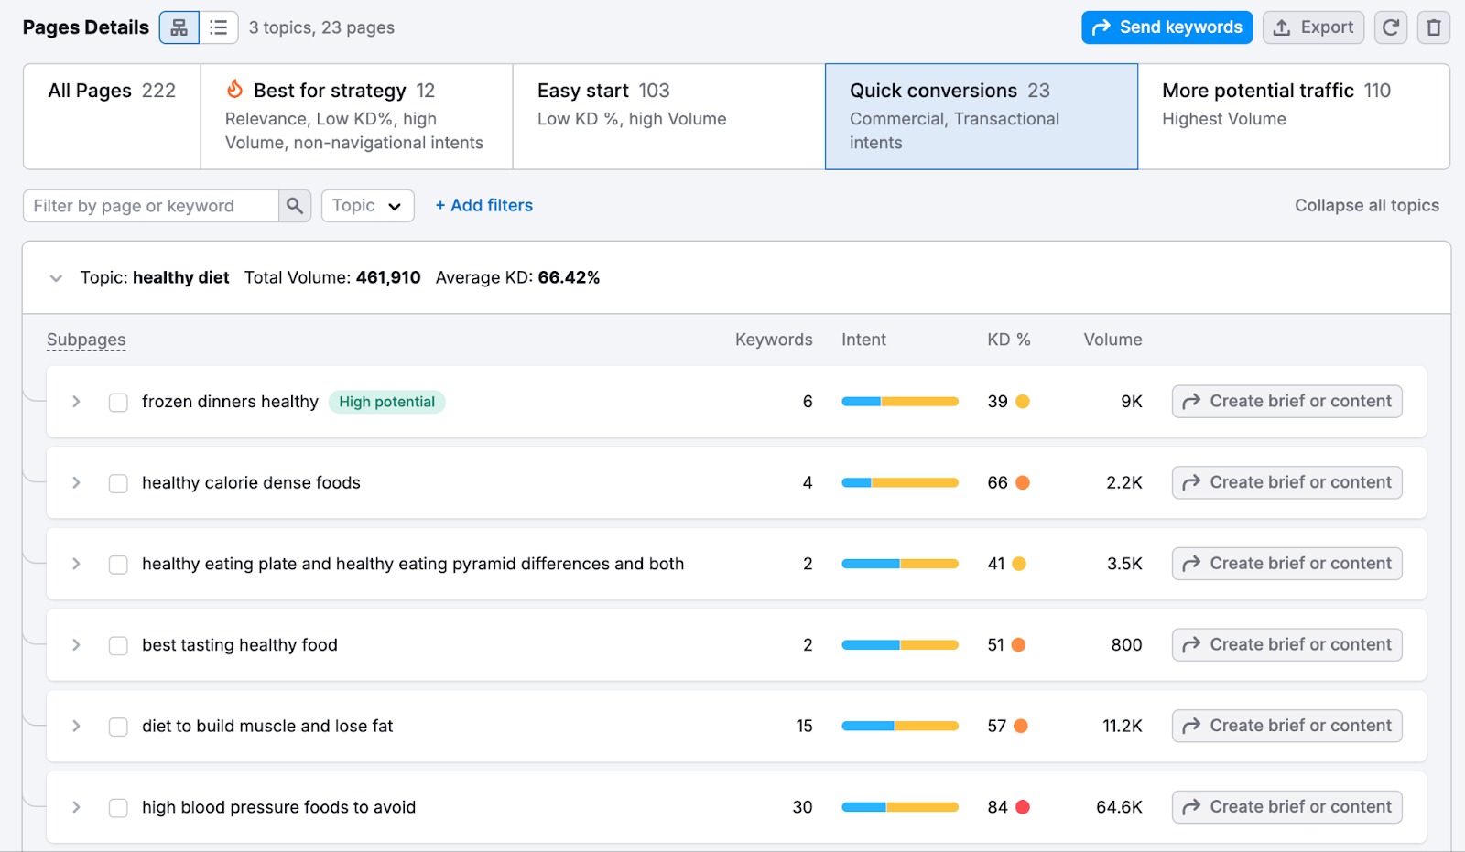1465x852 pixels.
Task: Expand the healthy eating plate and pyramid row
Action: pyautogui.click(x=76, y=564)
